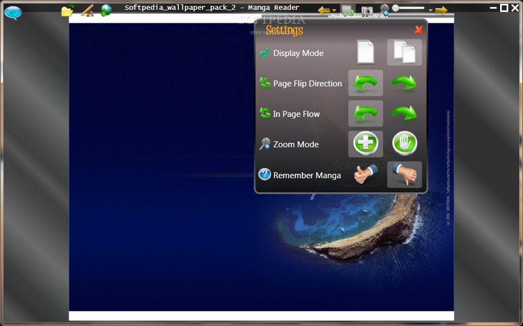Click the magnifier zoom icon in toolbar

385,10
